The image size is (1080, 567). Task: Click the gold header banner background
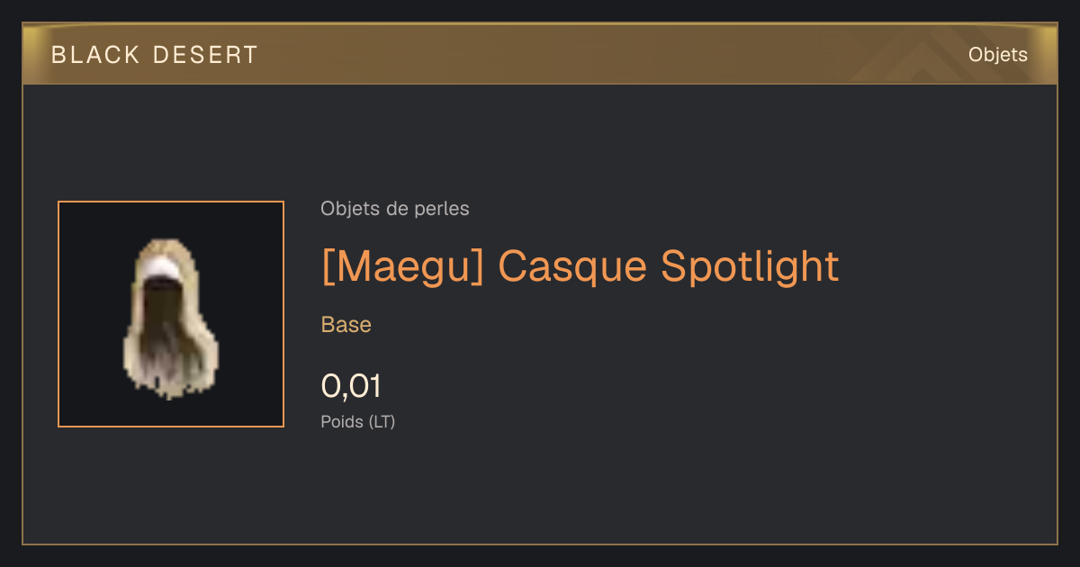tap(540, 54)
